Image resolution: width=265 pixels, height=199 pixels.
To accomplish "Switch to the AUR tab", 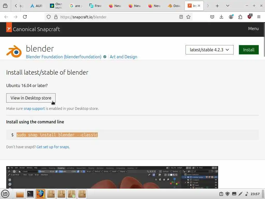I will pyautogui.click(x=36, y=6).
